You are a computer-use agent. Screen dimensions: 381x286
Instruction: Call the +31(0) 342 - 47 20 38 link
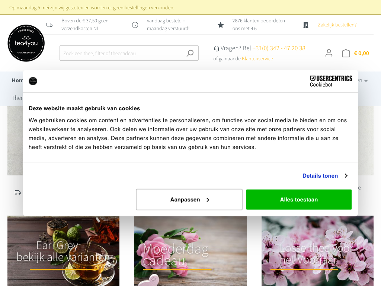tap(279, 48)
